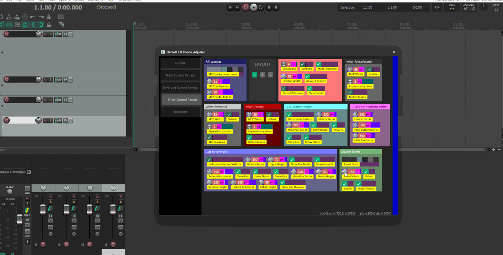Click the BPM tempo field
The width and height of the screenshot is (503, 255).
pyautogui.click(x=452, y=7)
